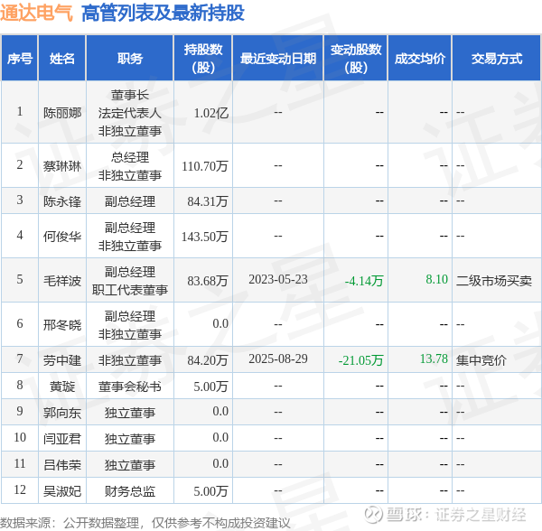542x531 pixels.
Task: Click the name 闫亚君
Action: pyautogui.click(x=62, y=439)
